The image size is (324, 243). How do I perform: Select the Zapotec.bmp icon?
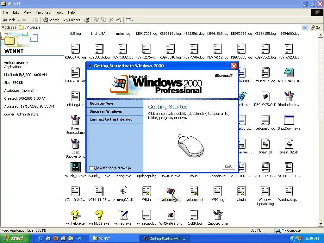point(218,215)
